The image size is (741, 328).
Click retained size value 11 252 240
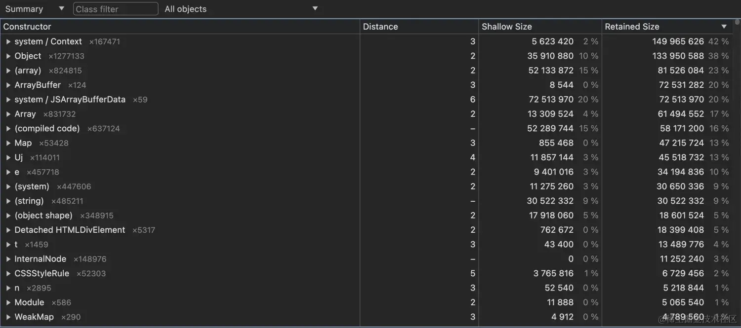(682, 259)
